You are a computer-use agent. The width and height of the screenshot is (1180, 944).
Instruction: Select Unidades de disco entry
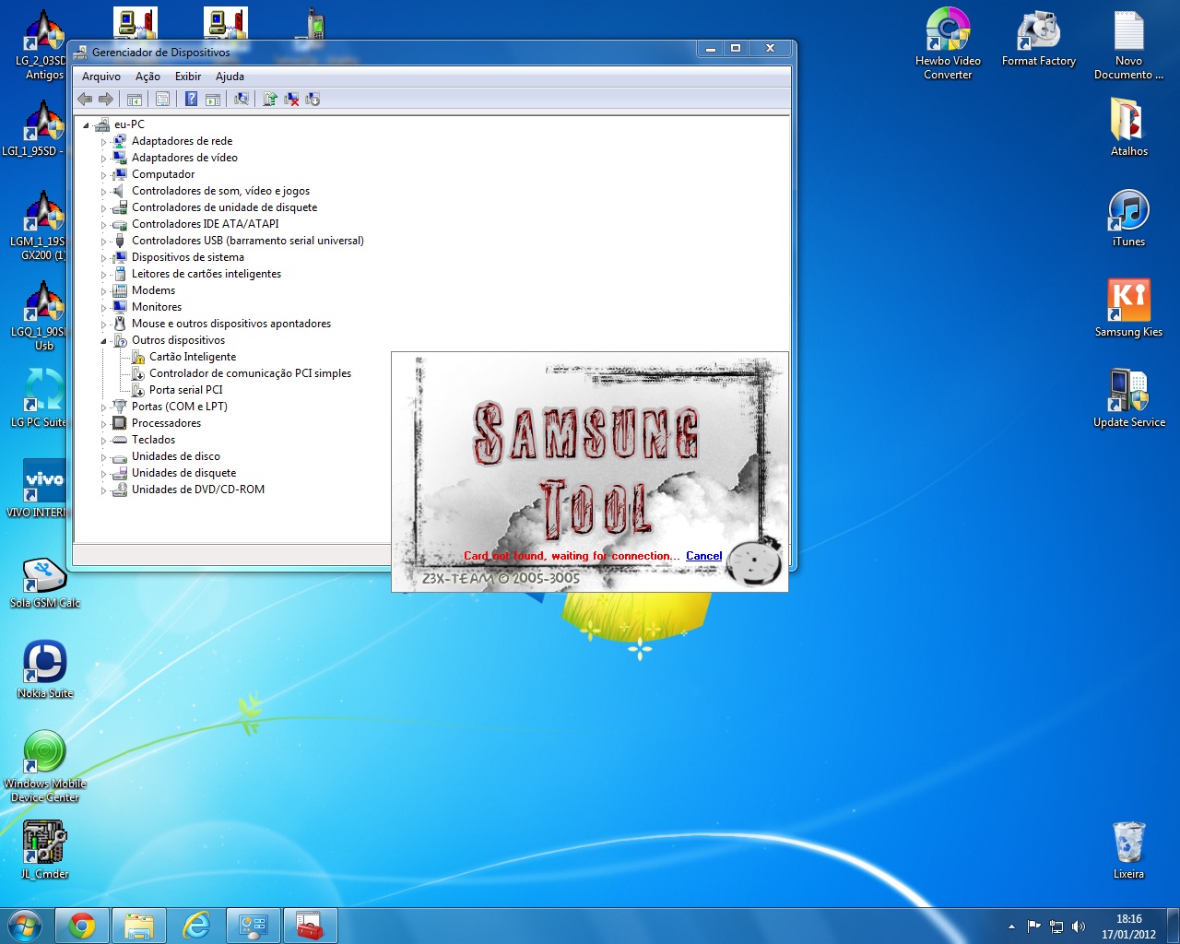[x=176, y=456]
